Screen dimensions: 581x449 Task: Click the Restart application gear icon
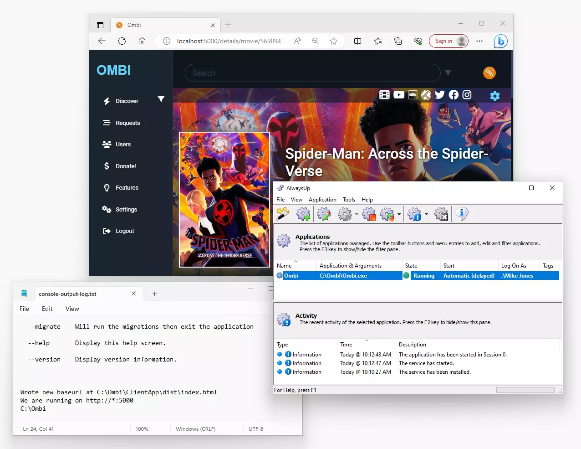click(387, 214)
